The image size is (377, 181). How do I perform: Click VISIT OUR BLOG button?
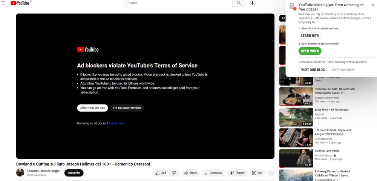[313, 70]
